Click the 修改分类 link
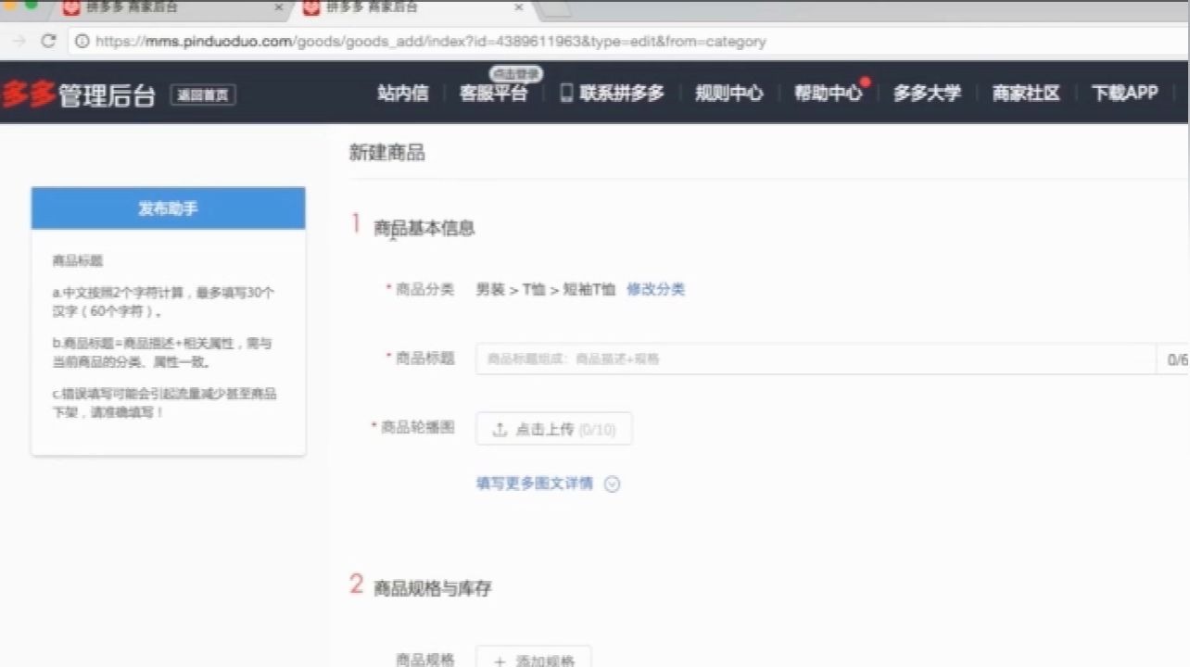Screen dimensions: 1190x667 tap(655, 289)
